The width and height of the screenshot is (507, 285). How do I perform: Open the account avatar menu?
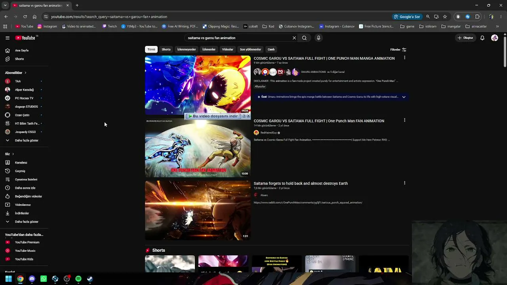pos(495,38)
